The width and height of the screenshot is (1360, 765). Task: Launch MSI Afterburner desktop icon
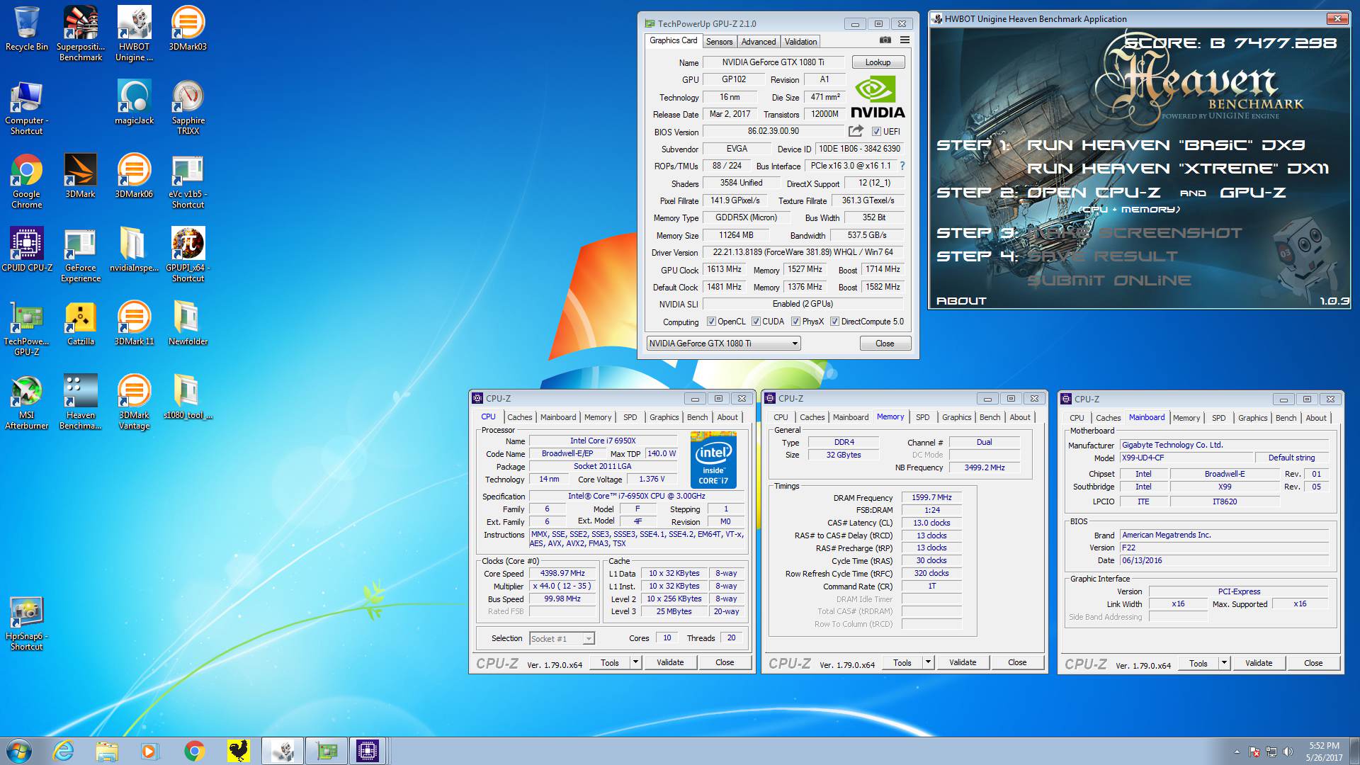(26, 402)
